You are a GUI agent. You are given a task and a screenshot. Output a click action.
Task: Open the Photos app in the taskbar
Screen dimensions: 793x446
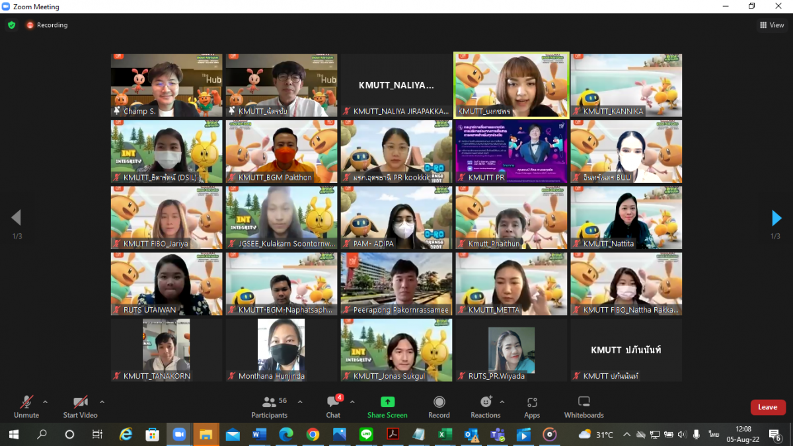point(339,434)
